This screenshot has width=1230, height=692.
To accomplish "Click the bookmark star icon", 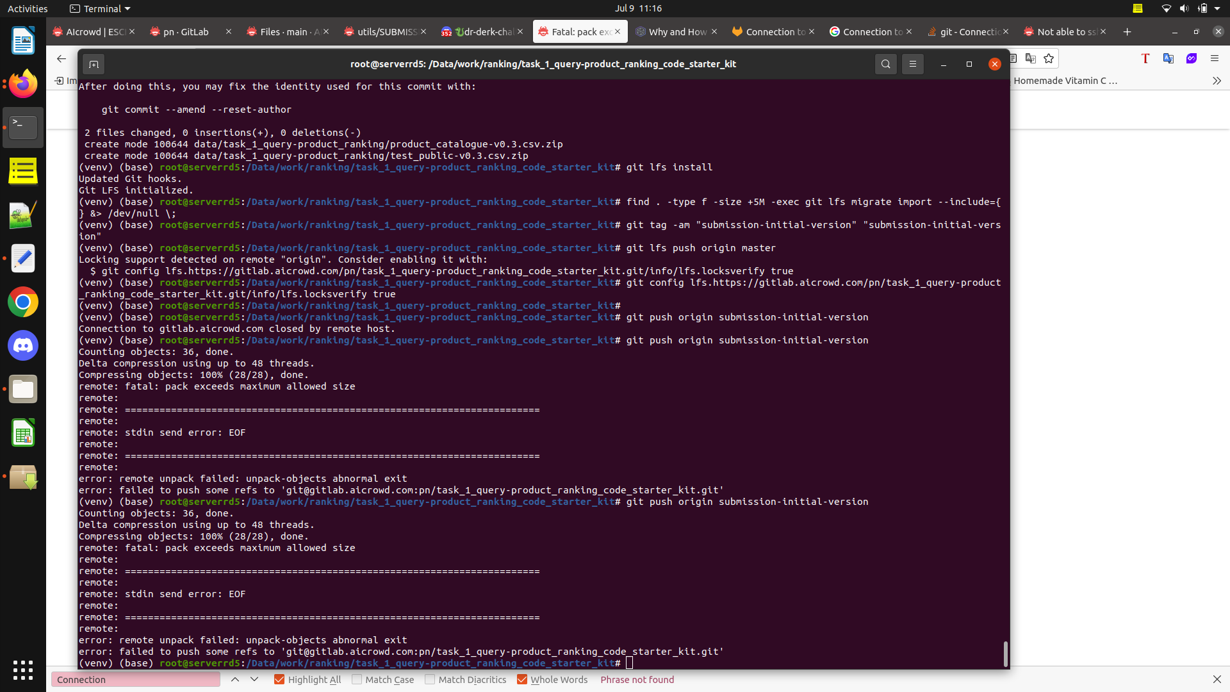I will (1049, 58).
